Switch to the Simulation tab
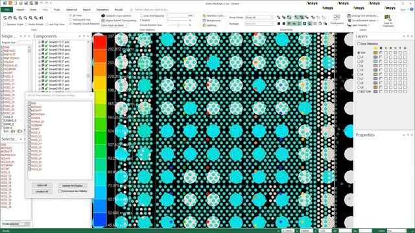The image size is (415, 233). pyautogui.click(x=102, y=10)
